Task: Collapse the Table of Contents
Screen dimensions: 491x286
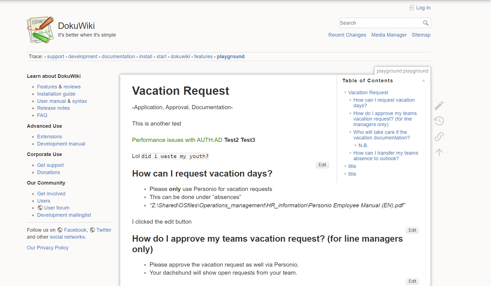Action: (x=424, y=81)
